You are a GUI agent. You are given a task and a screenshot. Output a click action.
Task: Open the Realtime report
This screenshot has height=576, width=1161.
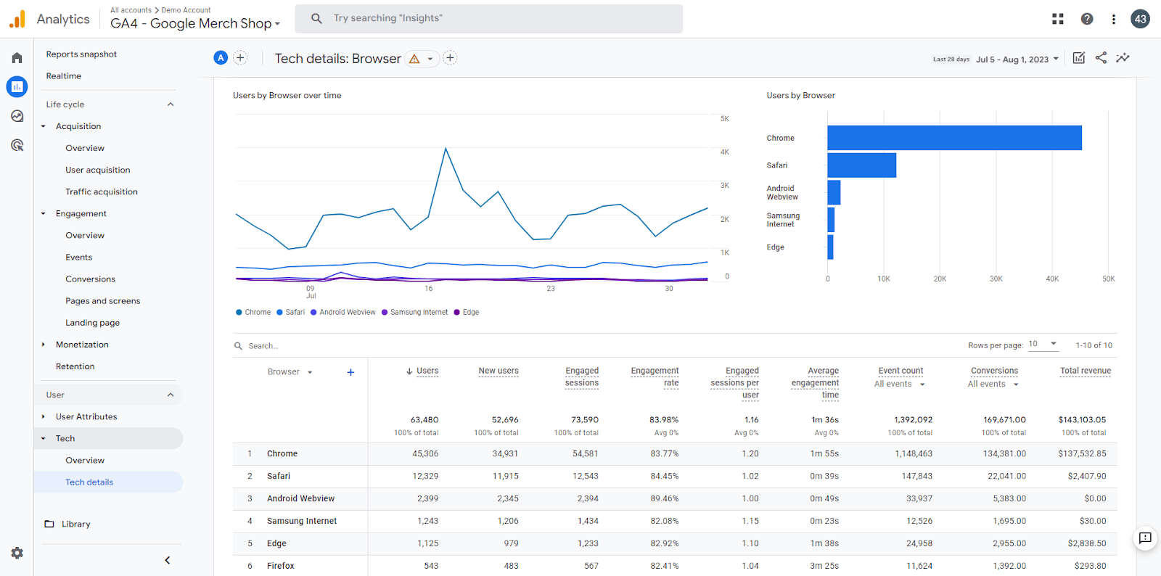[x=64, y=76]
